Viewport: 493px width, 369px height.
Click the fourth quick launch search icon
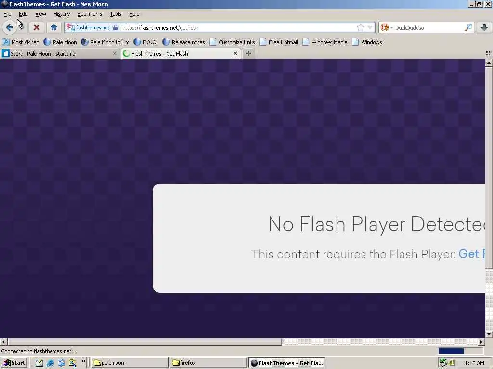click(73, 363)
